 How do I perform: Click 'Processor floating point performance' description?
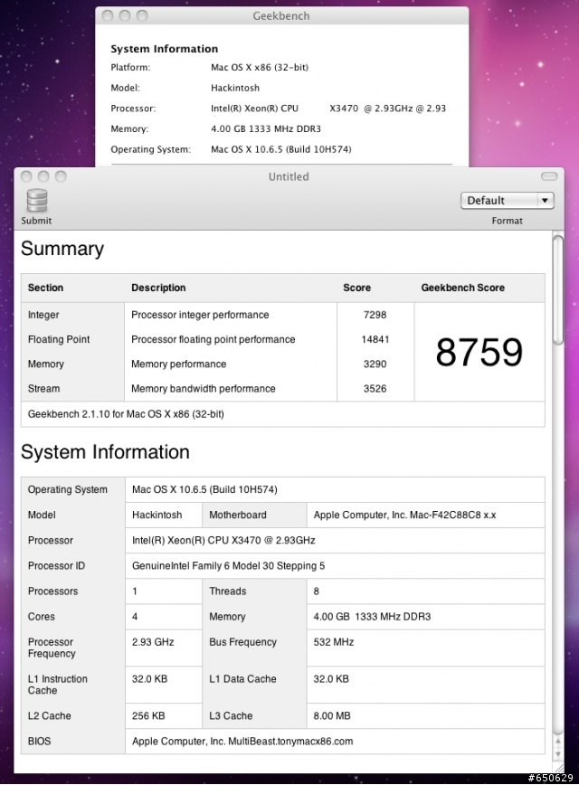click(213, 339)
